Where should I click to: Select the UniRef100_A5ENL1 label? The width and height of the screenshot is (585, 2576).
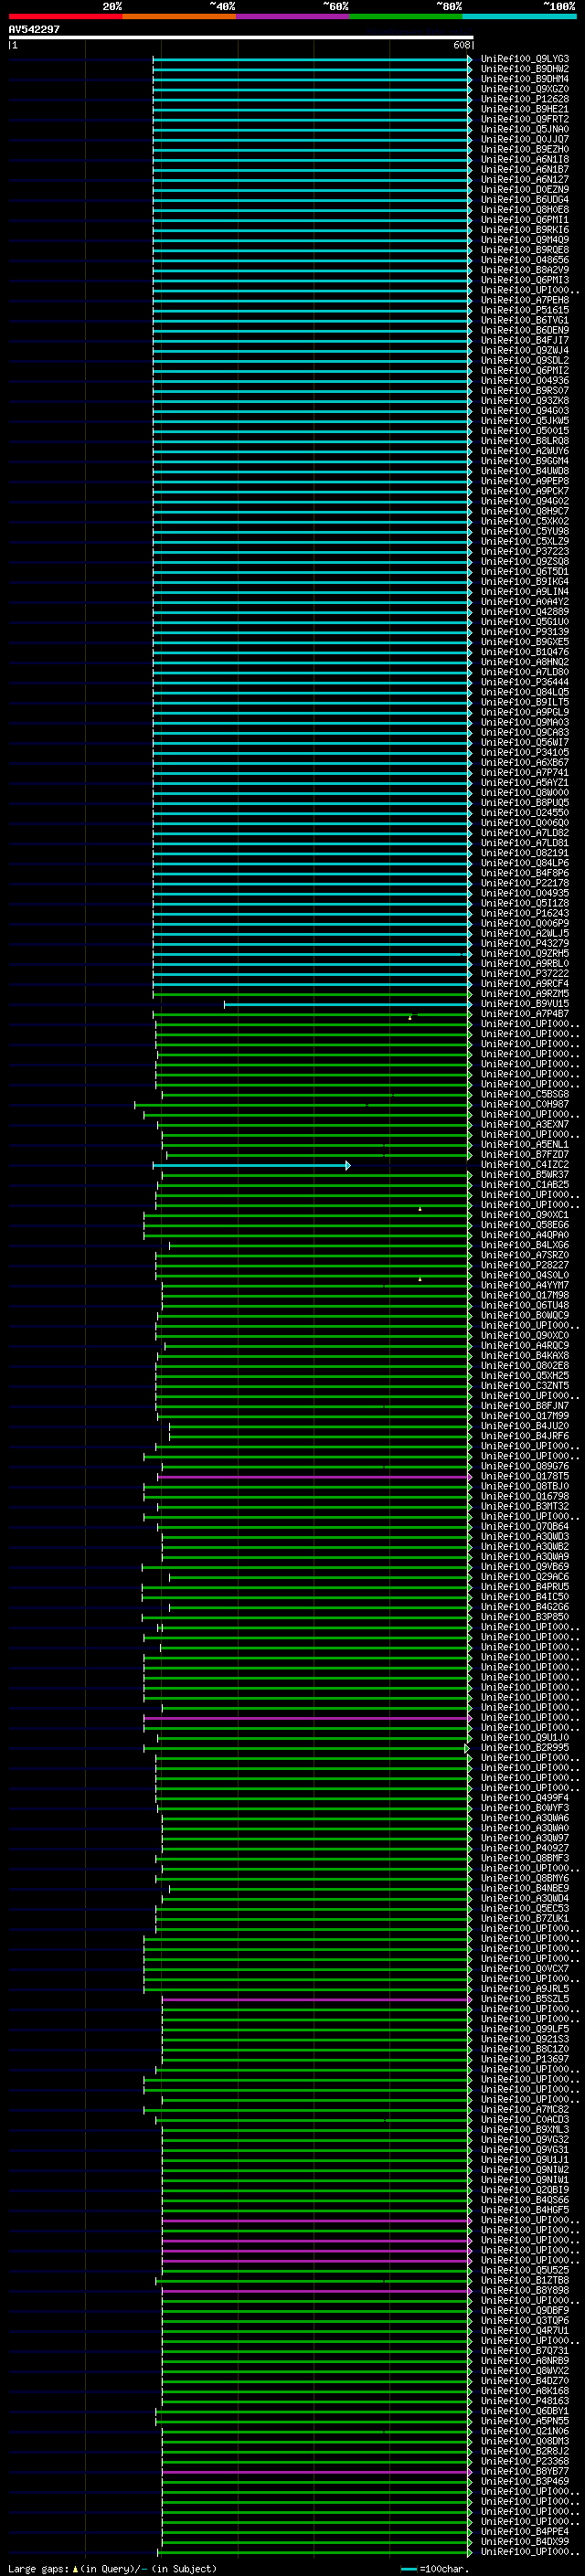tap(524, 1144)
